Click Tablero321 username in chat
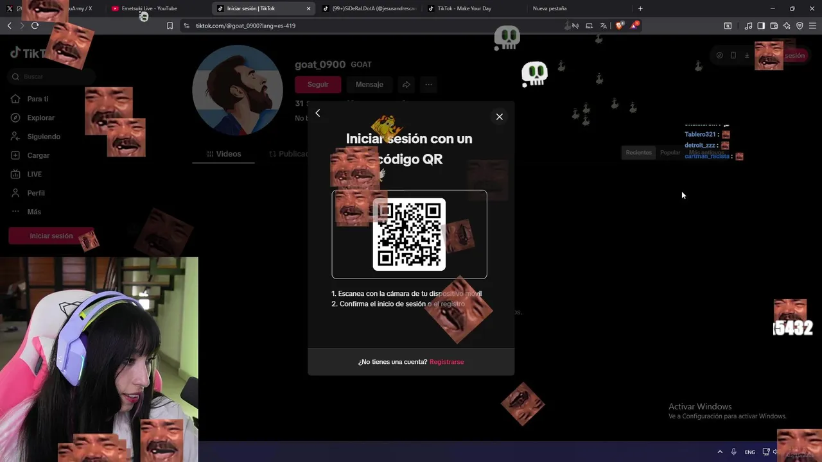 (700, 134)
